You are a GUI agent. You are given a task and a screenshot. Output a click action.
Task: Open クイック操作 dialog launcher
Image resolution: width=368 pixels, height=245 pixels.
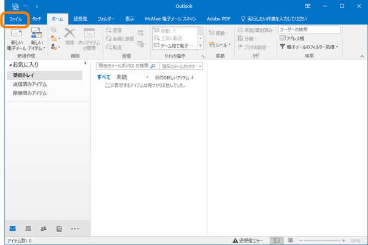203,56
